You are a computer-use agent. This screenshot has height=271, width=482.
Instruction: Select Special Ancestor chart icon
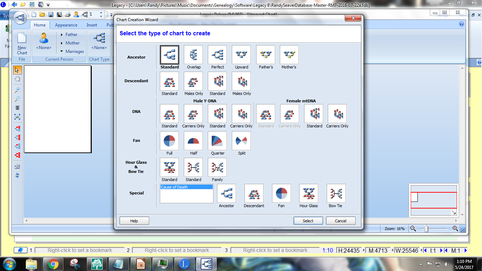(227, 193)
